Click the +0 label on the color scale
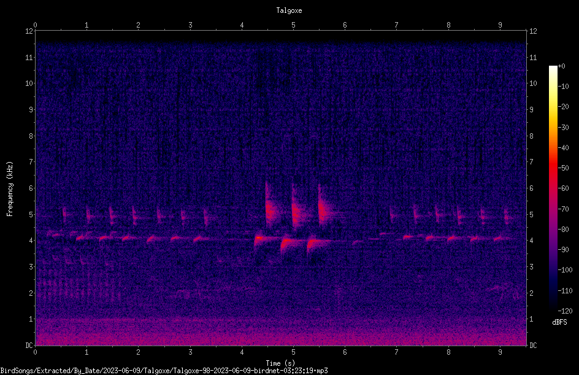 pyautogui.click(x=561, y=66)
